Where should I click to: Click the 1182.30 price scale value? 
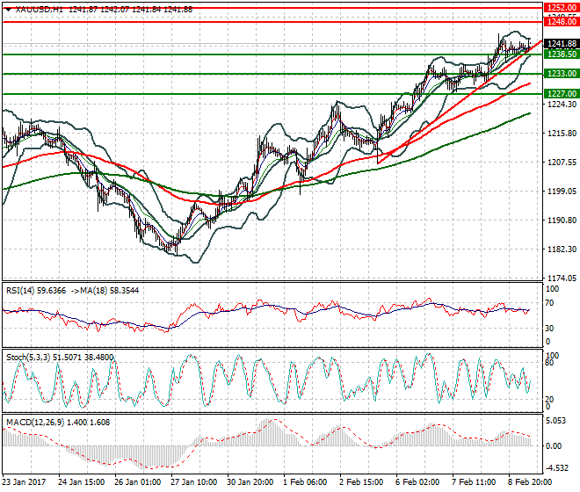coord(562,250)
